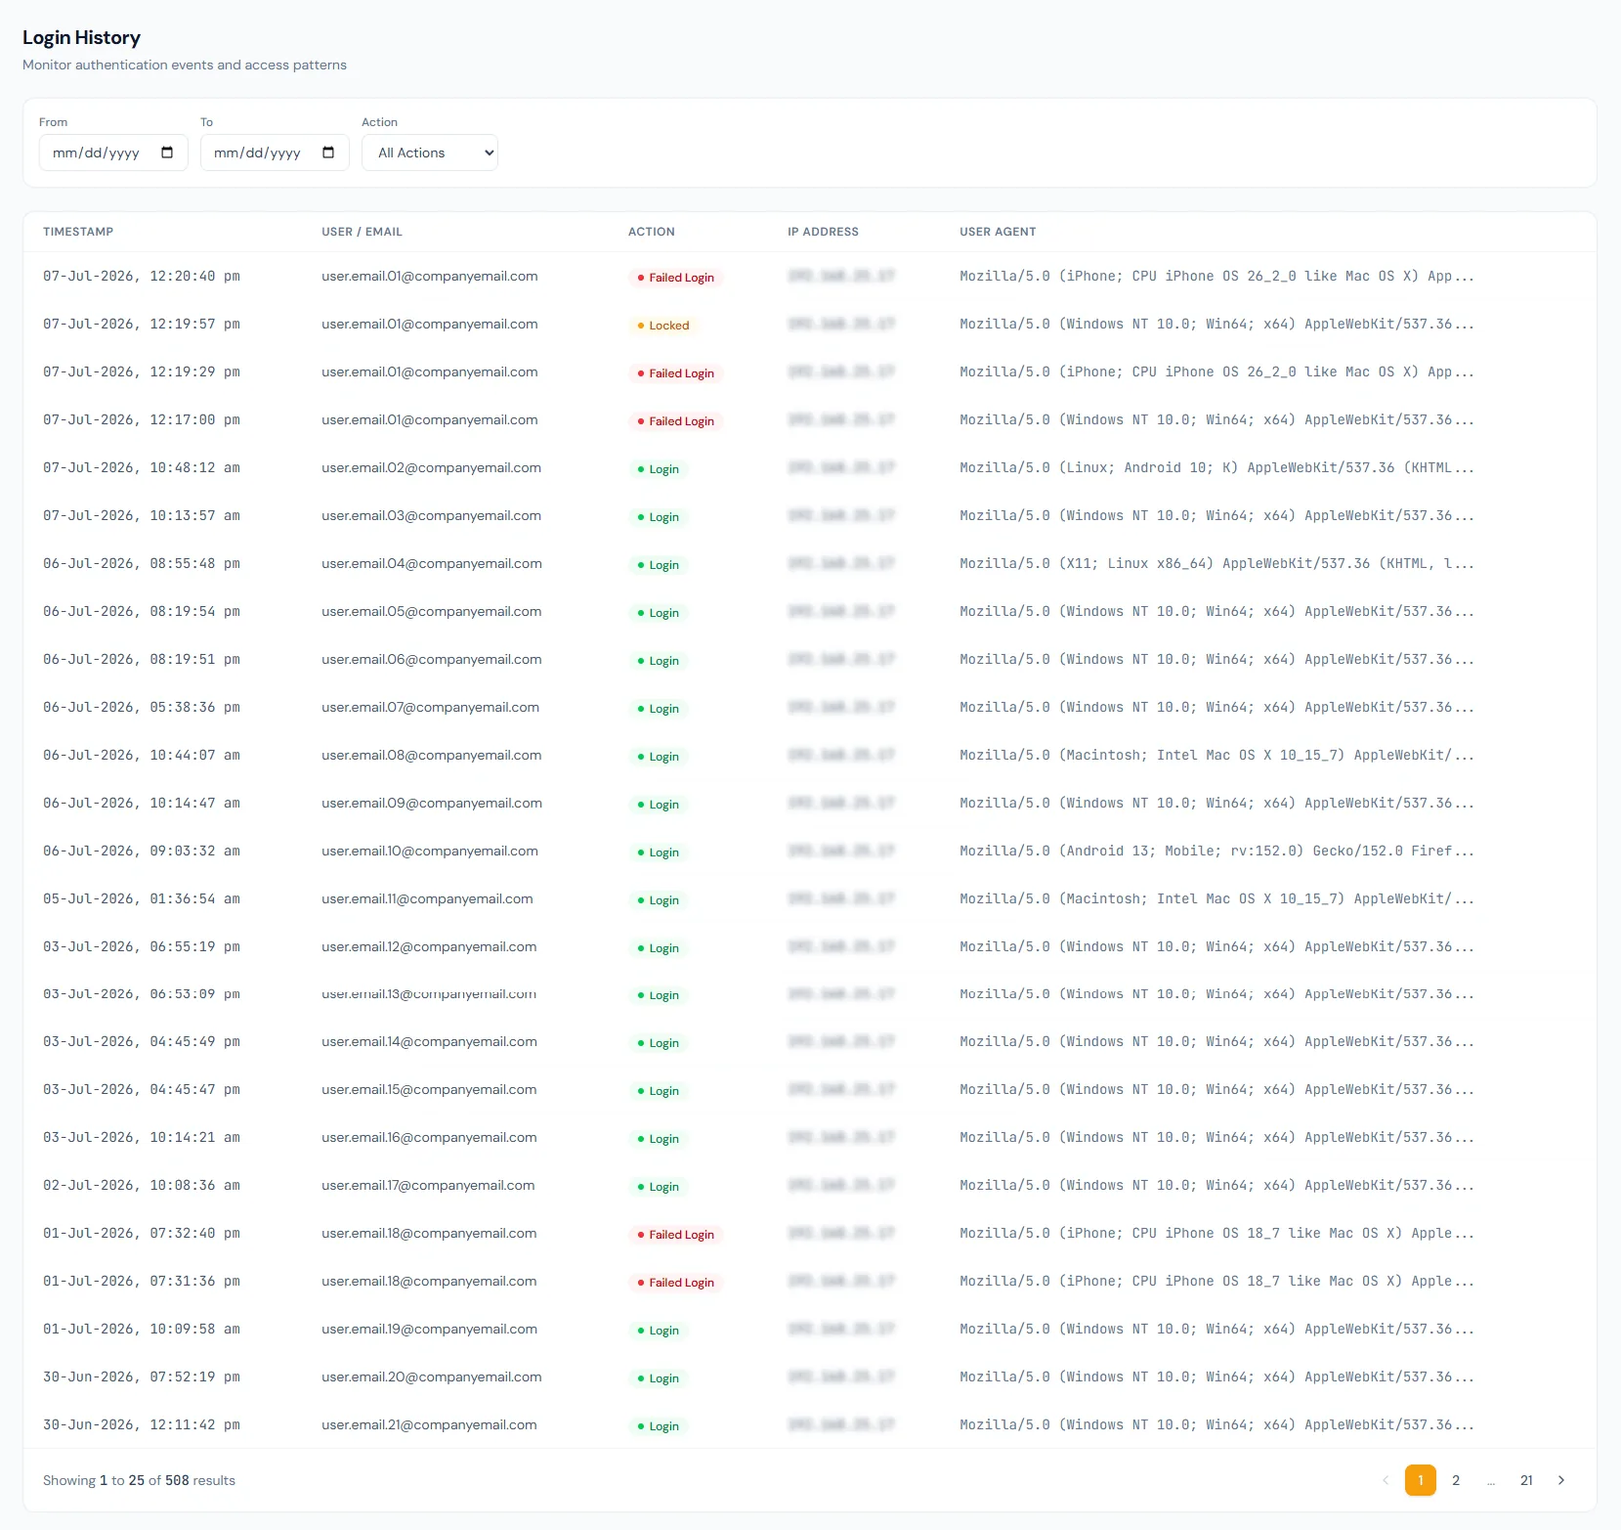Click user agent with Linux Android 10
Screen dimensions: 1621x1530
(1216, 467)
